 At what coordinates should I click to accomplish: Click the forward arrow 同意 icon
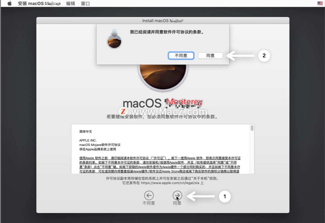[x=177, y=195]
